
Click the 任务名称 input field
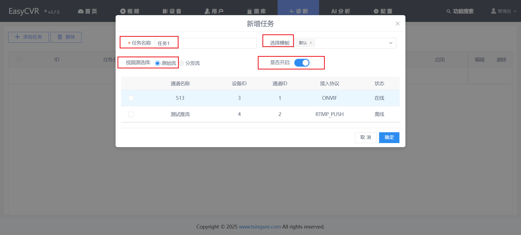tap(206, 43)
